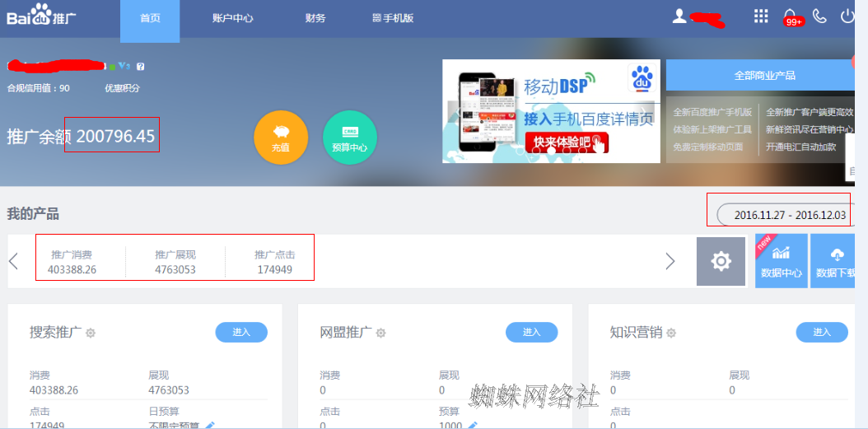This screenshot has width=868, height=429.
Task: Open the user account profile icon
Action: click(x=679, y=16)
